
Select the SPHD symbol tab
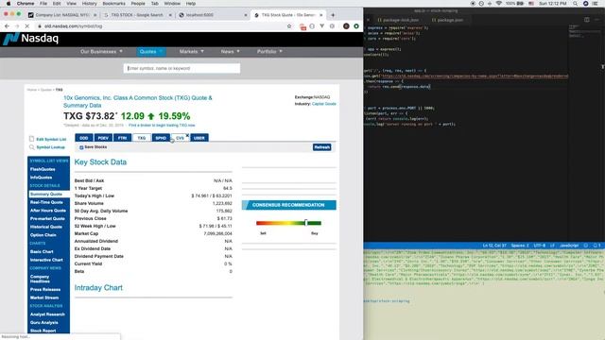161,138
